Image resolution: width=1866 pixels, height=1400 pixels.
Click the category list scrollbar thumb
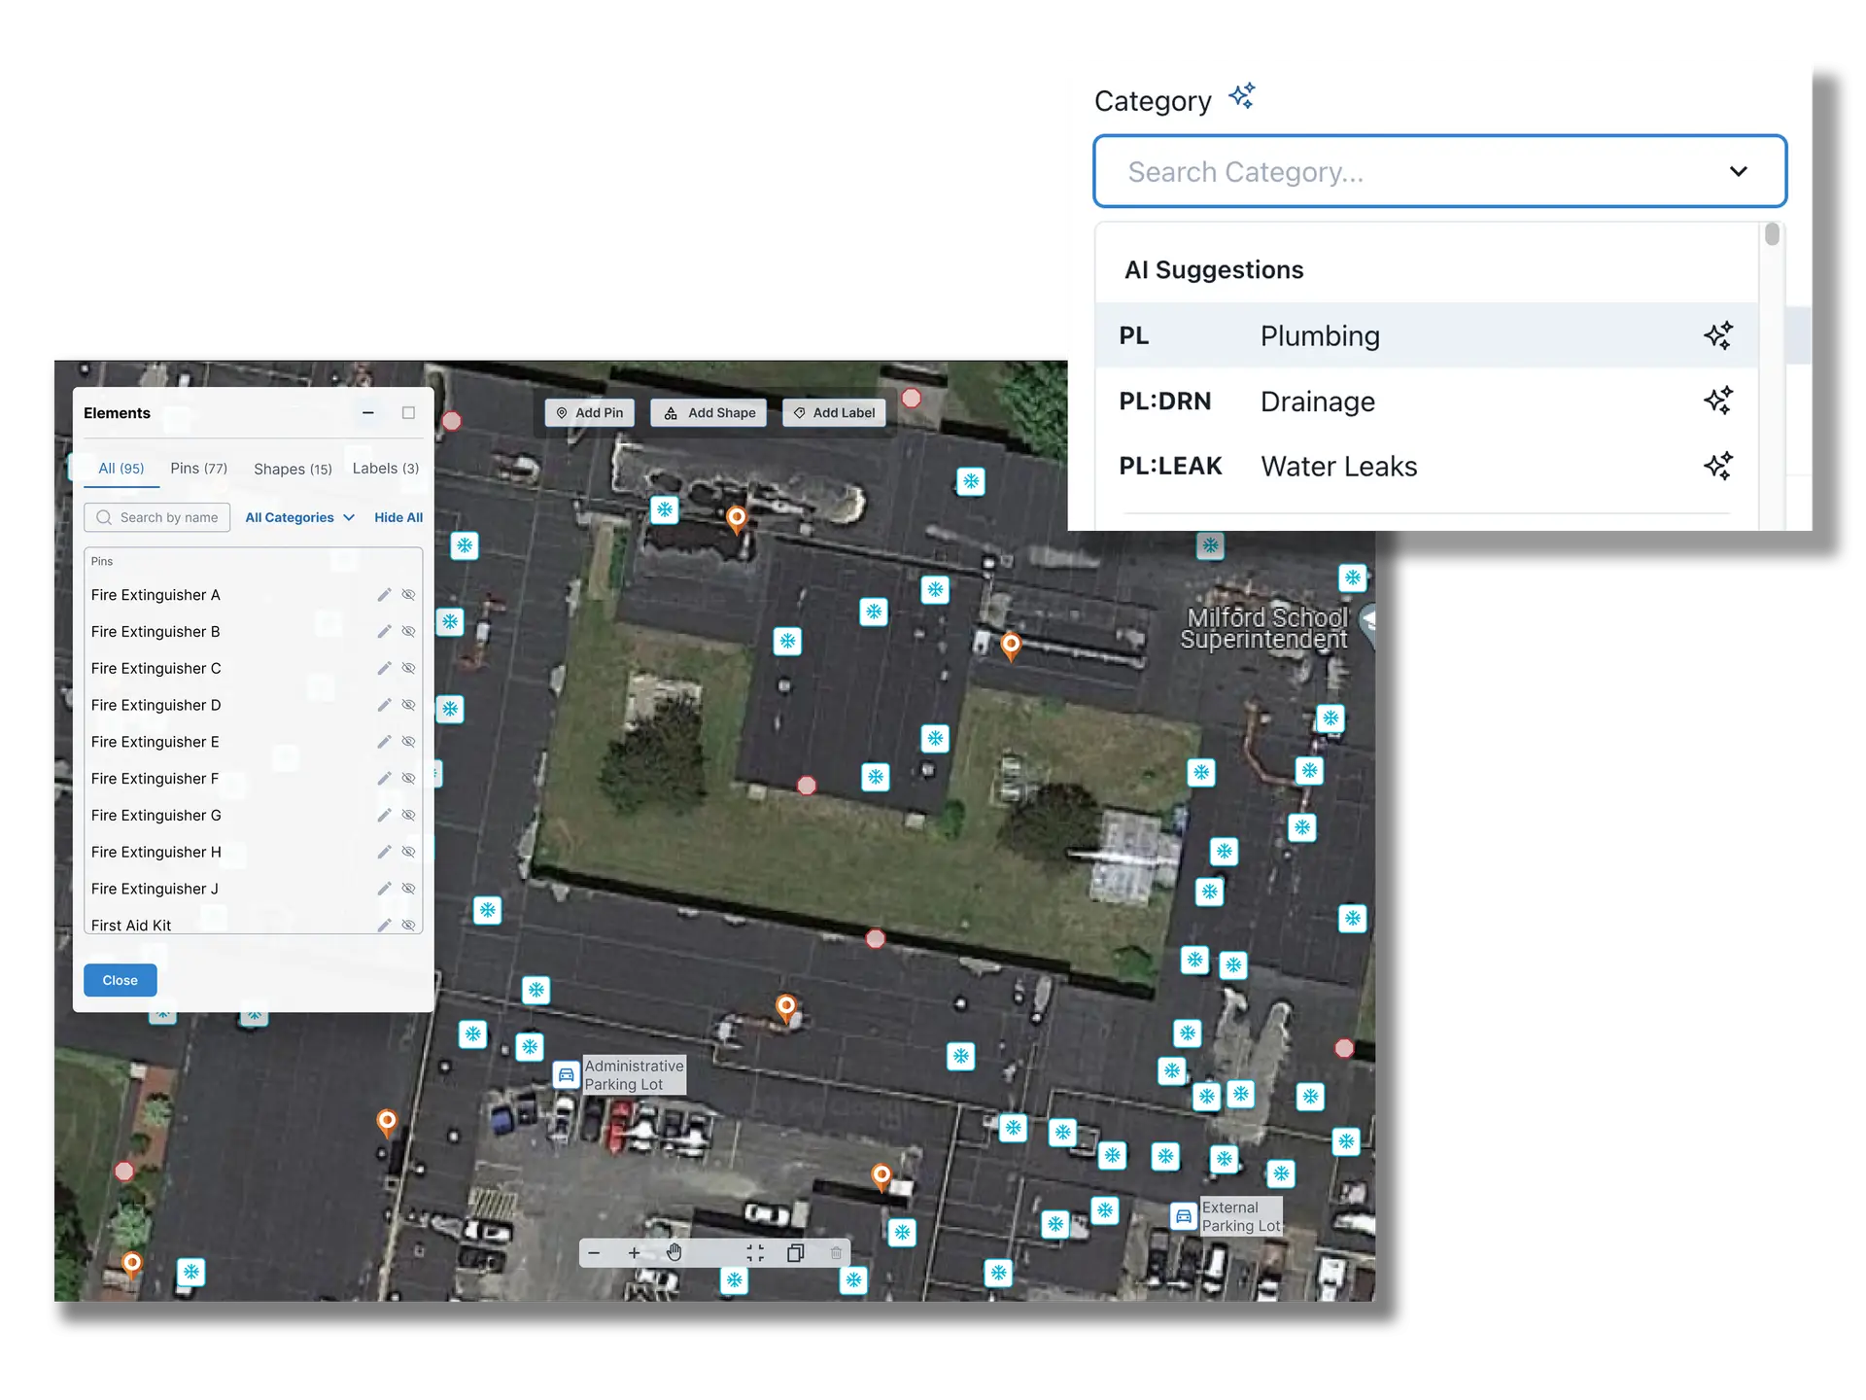1772,234
